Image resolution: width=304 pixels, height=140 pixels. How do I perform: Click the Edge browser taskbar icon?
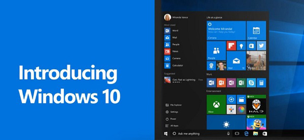246,134
